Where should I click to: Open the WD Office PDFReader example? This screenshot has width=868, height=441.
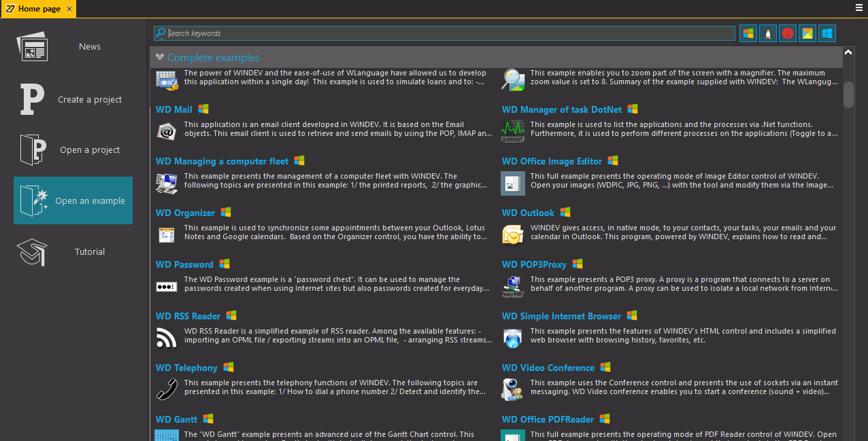pyautogui.click(x=548, y=419)
